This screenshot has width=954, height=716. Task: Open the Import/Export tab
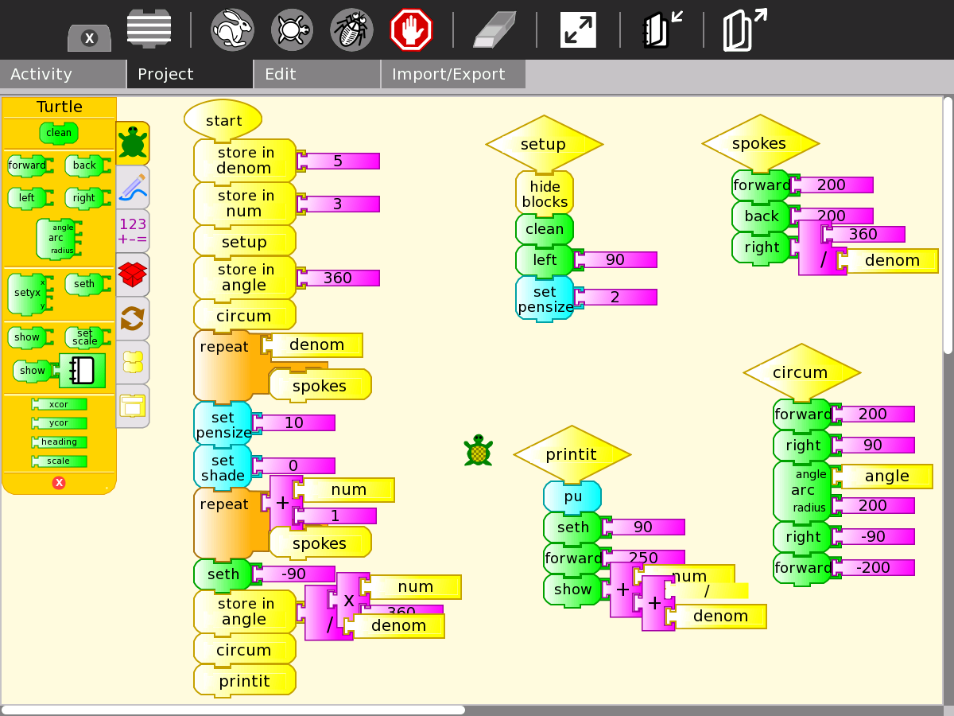pos(453,74)
